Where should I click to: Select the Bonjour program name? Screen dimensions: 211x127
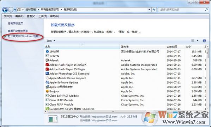coord(54,91)
